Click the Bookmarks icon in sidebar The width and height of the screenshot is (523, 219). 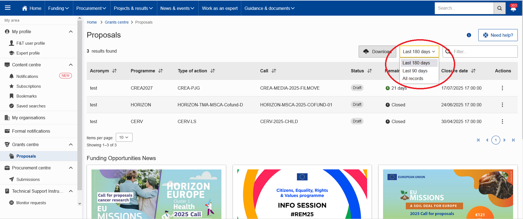[x=12, y=96]
